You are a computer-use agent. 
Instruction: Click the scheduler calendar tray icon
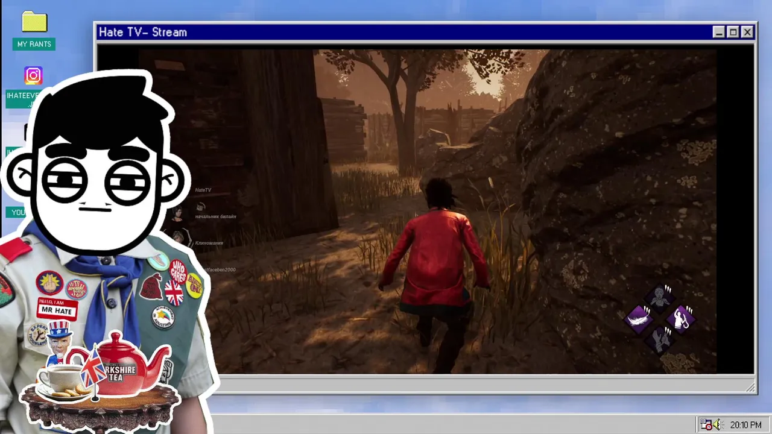(706, 425)
